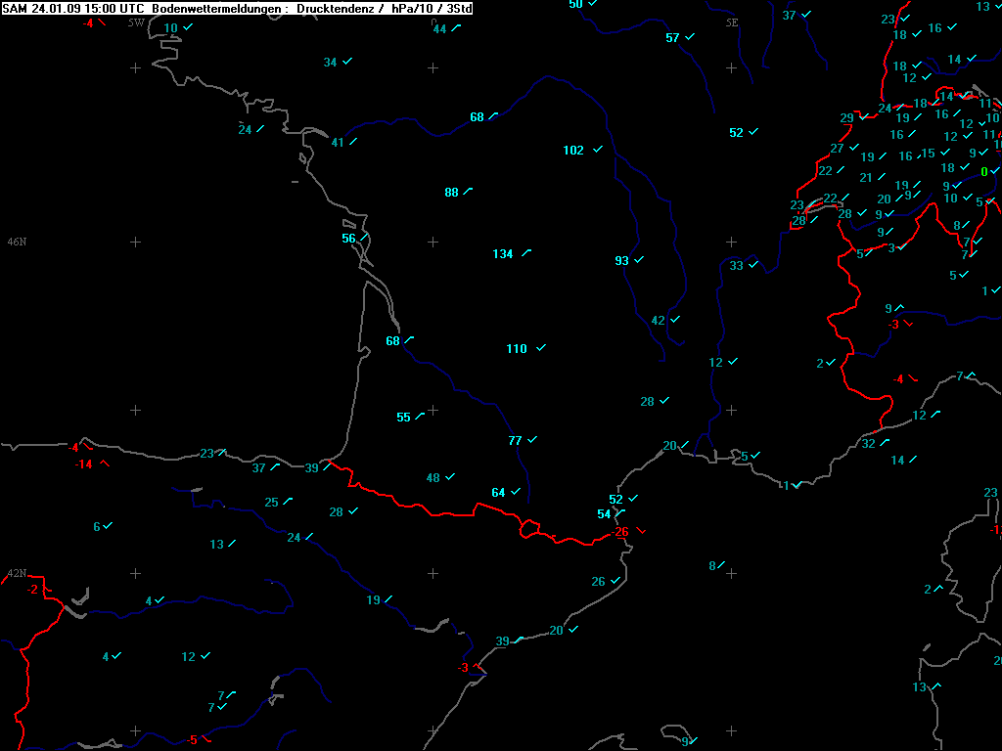Click the 134 pressure tendency station marker
This screenshot has width=1002, height=751.
pos(503,254)
